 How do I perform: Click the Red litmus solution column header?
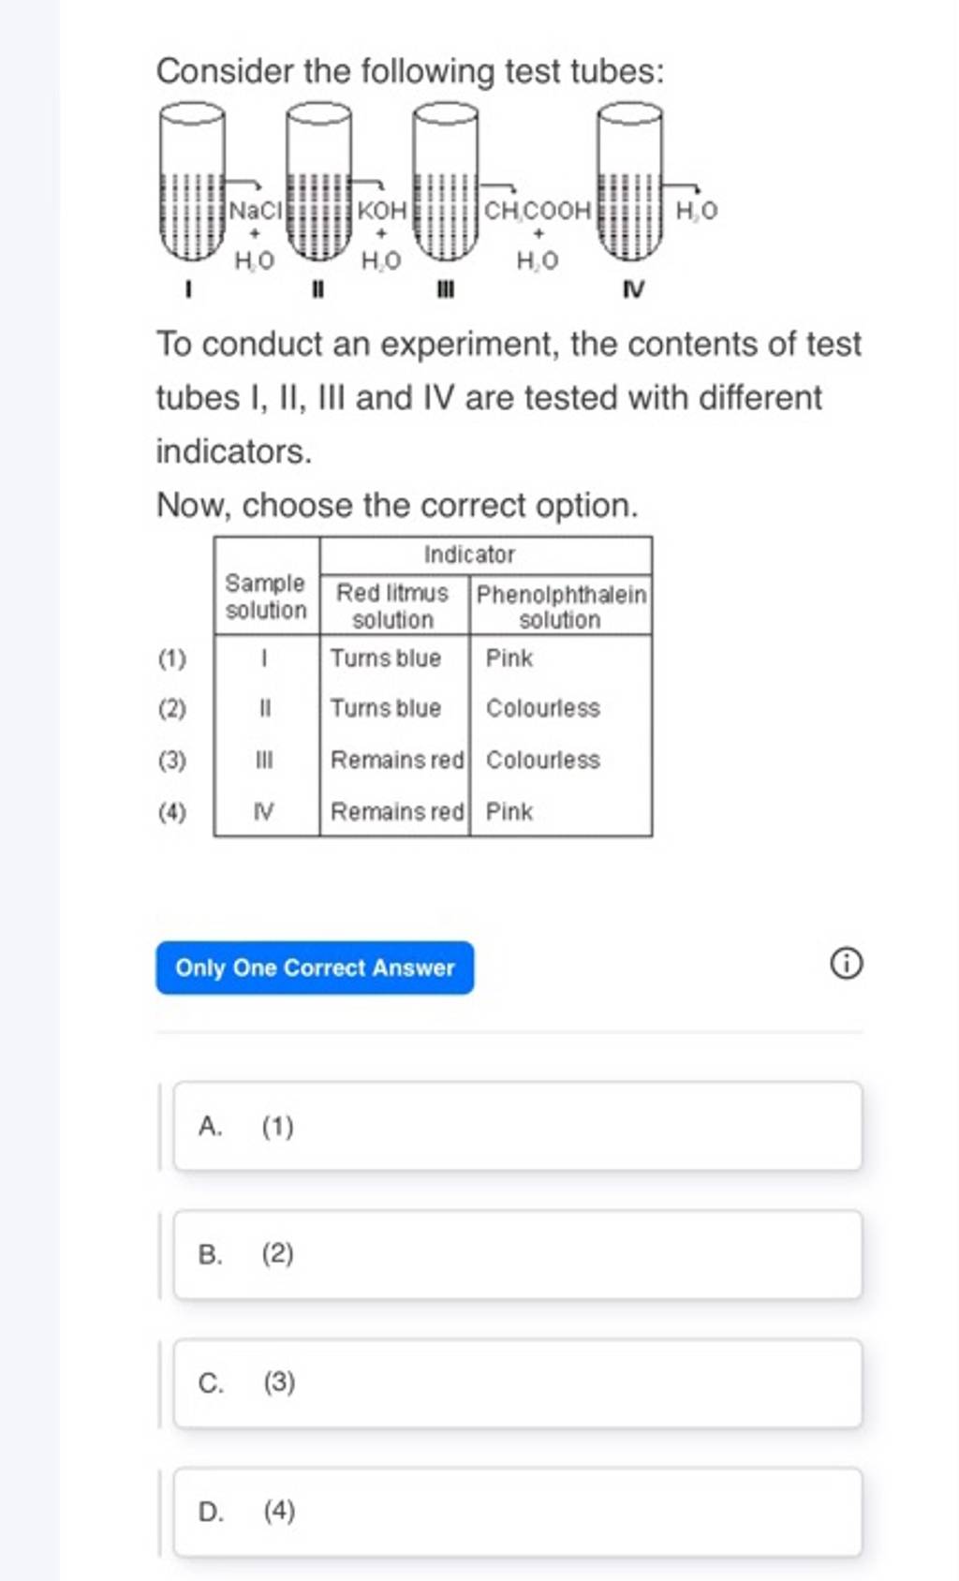point(393,604)
